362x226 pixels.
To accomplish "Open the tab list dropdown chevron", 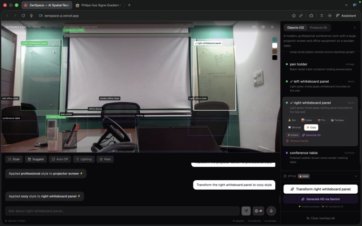I will 346,5.
